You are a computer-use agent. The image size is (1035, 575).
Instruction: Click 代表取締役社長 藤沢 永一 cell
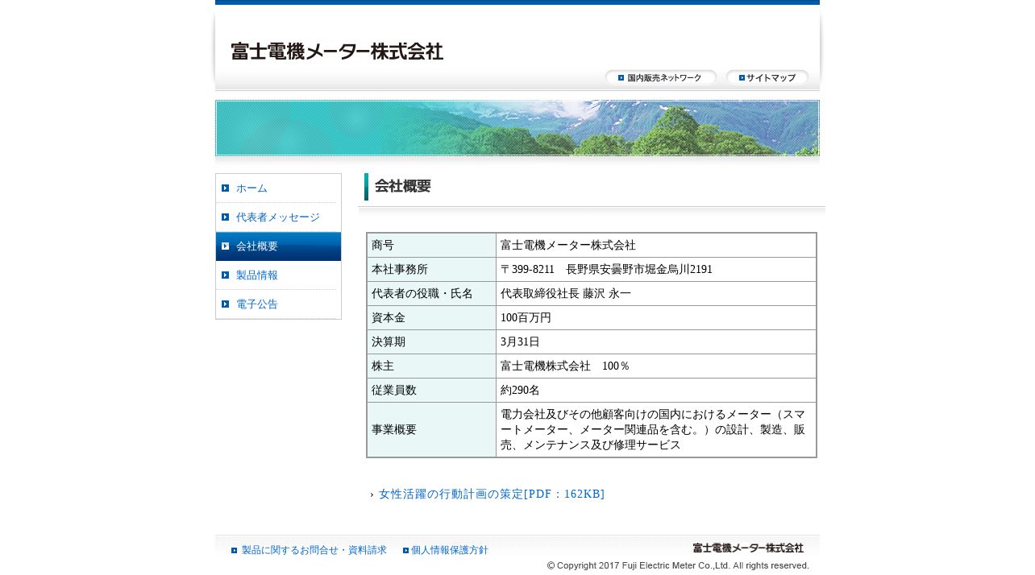coord(656,294)
